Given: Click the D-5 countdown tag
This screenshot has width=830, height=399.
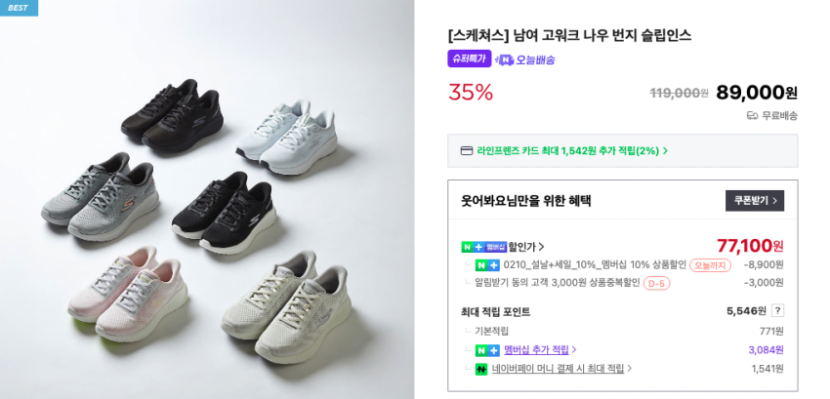Looking at the screenshot, I should click(x=656, y=283).
